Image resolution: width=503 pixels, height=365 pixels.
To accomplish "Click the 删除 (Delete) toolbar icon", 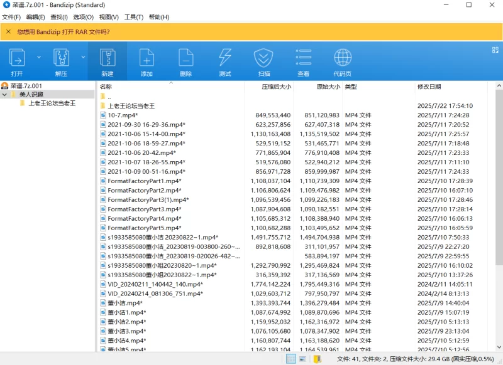I will point(185,58).
